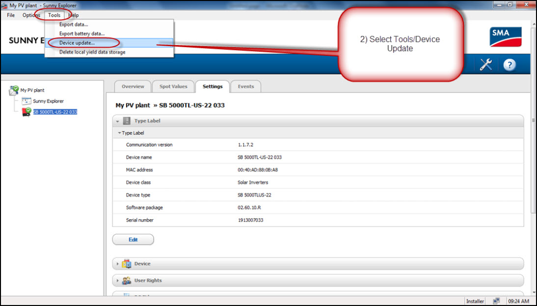The height and width of the screenshot is (306, 537).
Task: Select Device update... menu entry
Action: click(x=109, y=43)
